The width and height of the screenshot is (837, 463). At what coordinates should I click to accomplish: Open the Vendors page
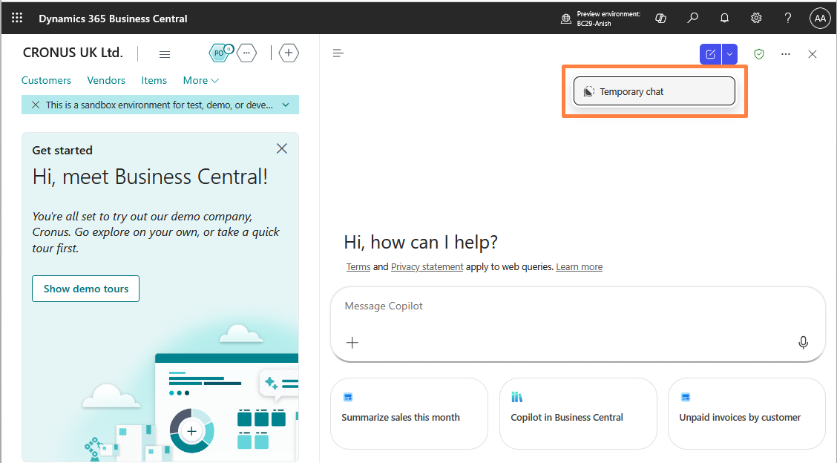(x=106, y=80)
